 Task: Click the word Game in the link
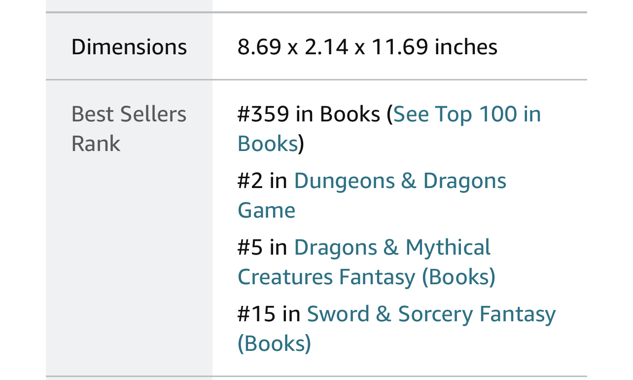[267, 210]
